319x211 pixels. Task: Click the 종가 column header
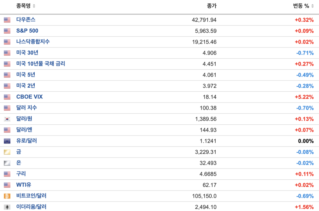click(x=212, y=6)
